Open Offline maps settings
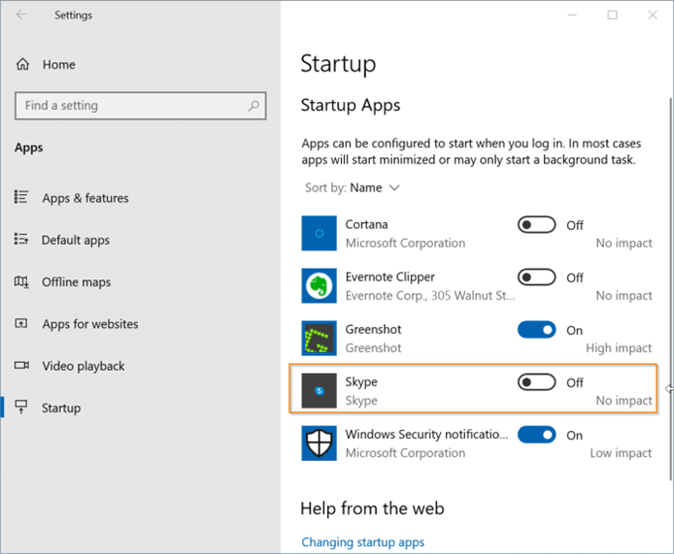This screenshot has height=554, width=674. (76, 282)
